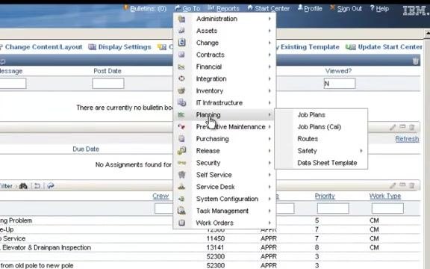Image resolution: width=430 pixels, height=269 pixels.
Task: Expand the Financial submenu arrow
Action: [269, 67]
